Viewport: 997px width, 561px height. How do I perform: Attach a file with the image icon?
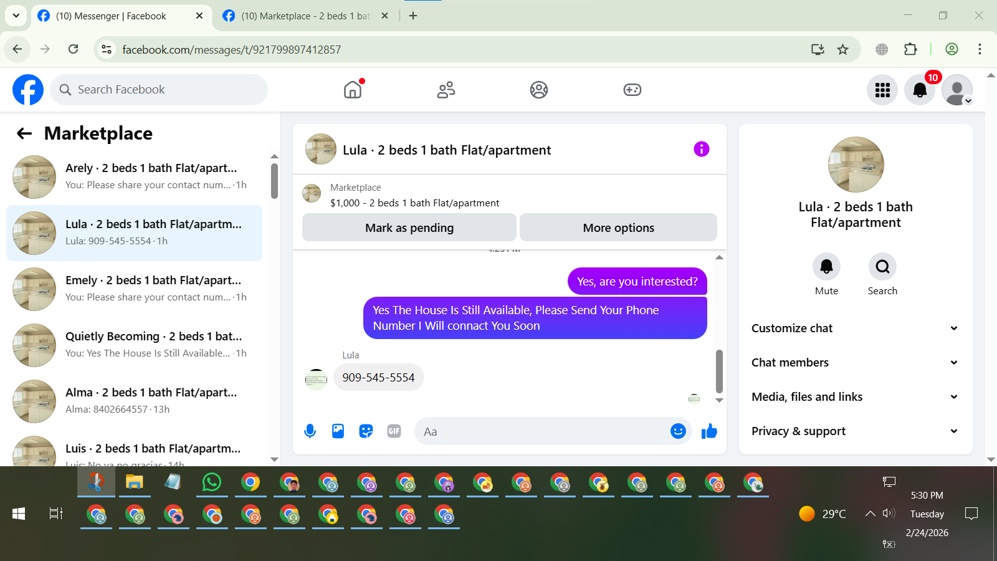pos(338,431)
